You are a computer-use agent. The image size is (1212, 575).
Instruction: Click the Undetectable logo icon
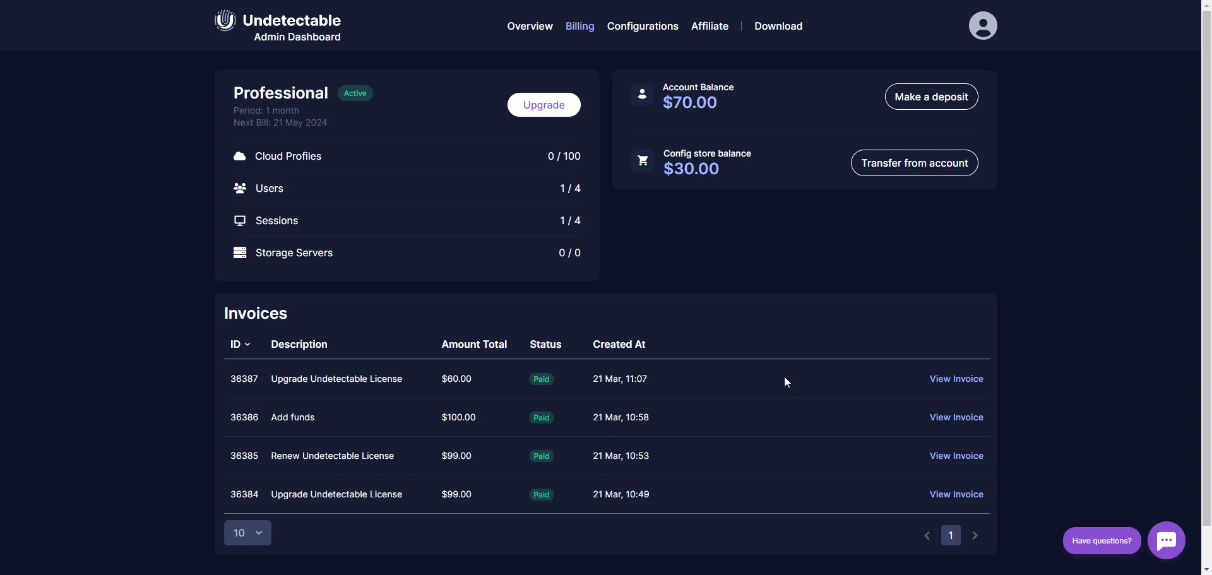pos(225,20)
